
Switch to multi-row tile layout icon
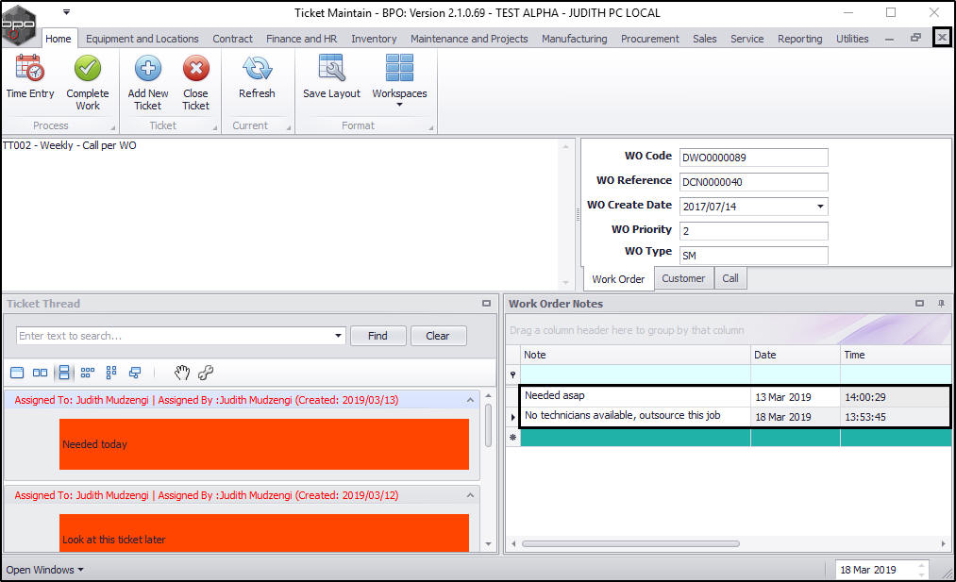(88, 373)
